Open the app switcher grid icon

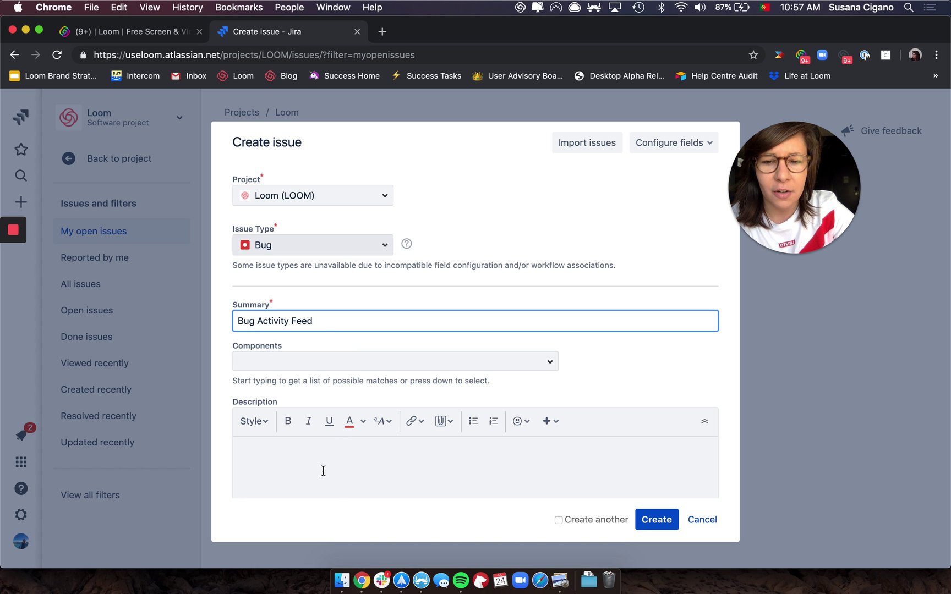pos(21,462)
